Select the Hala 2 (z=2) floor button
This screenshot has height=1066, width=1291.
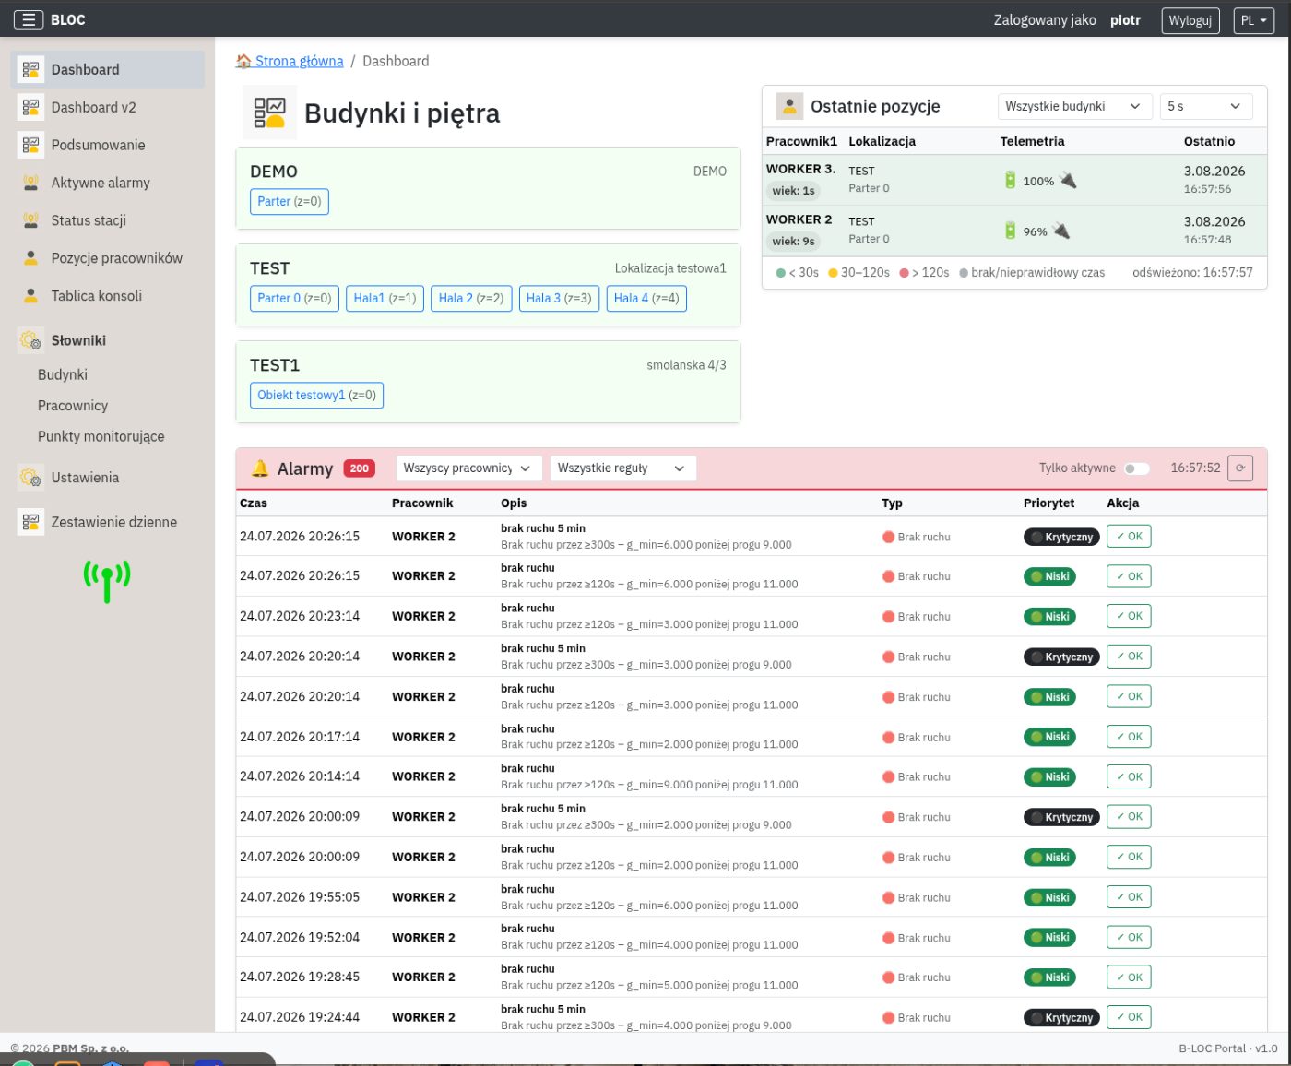click(471, 299)
